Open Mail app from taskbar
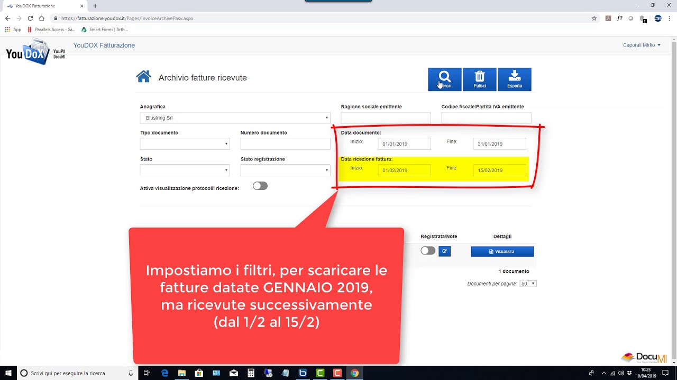The width and height of the screenshot is (677, 380). click(x=234, y=373)
